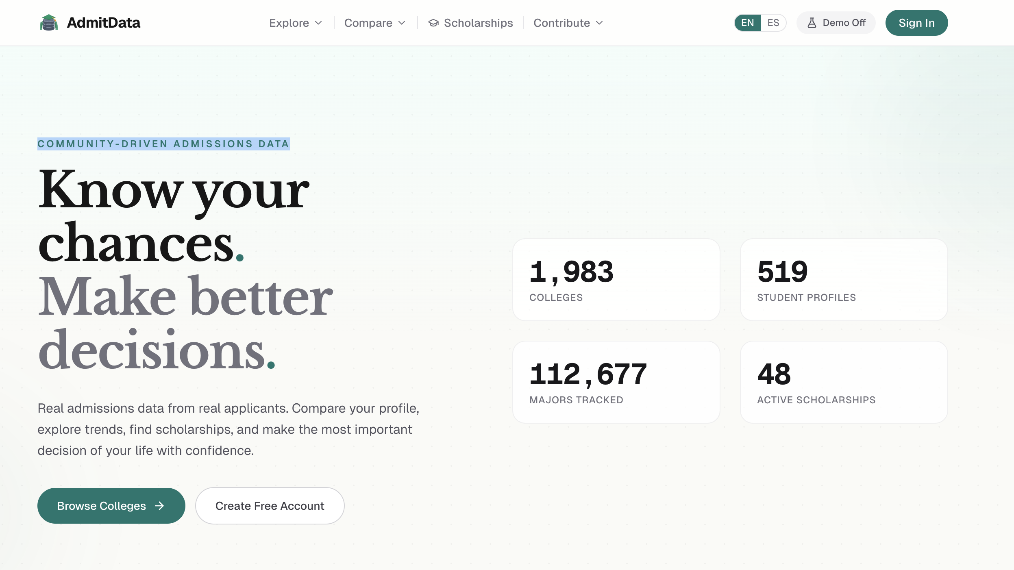Click Create Free Account button
Screen dimensions: 1014x570
point(270,506)
